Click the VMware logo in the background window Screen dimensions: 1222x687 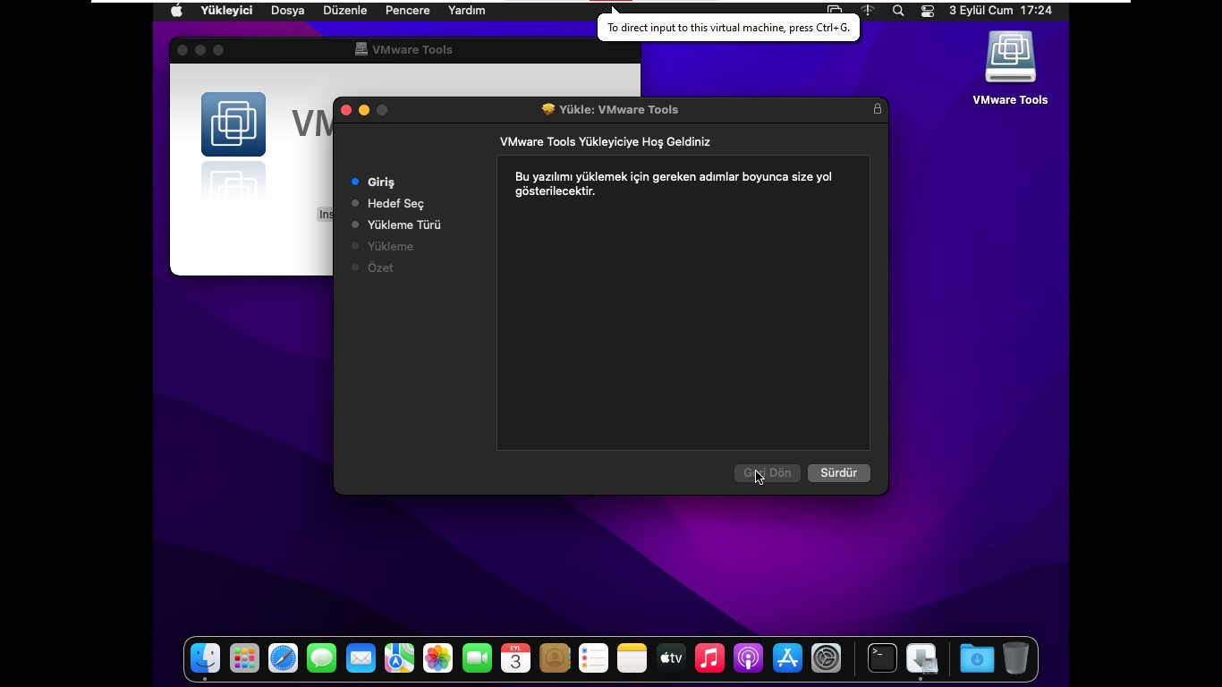(x=233, y=124)
